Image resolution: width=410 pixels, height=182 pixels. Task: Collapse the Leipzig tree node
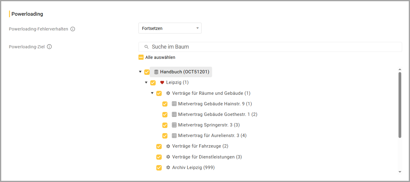tap(146, 82)
